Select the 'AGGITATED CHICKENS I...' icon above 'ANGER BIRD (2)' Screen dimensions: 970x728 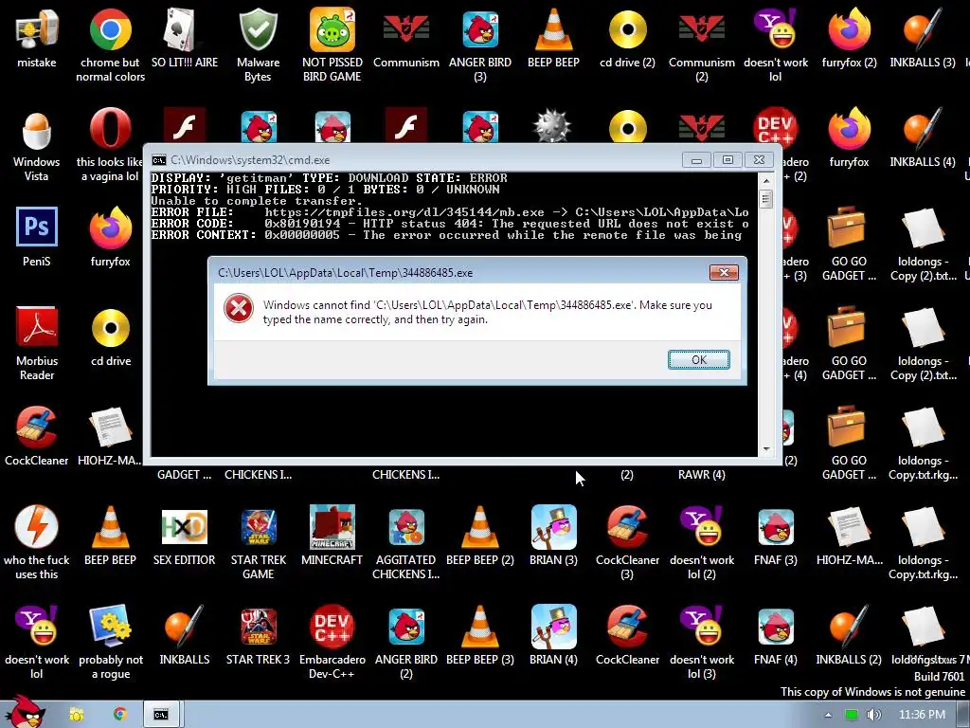coord(406,542)
